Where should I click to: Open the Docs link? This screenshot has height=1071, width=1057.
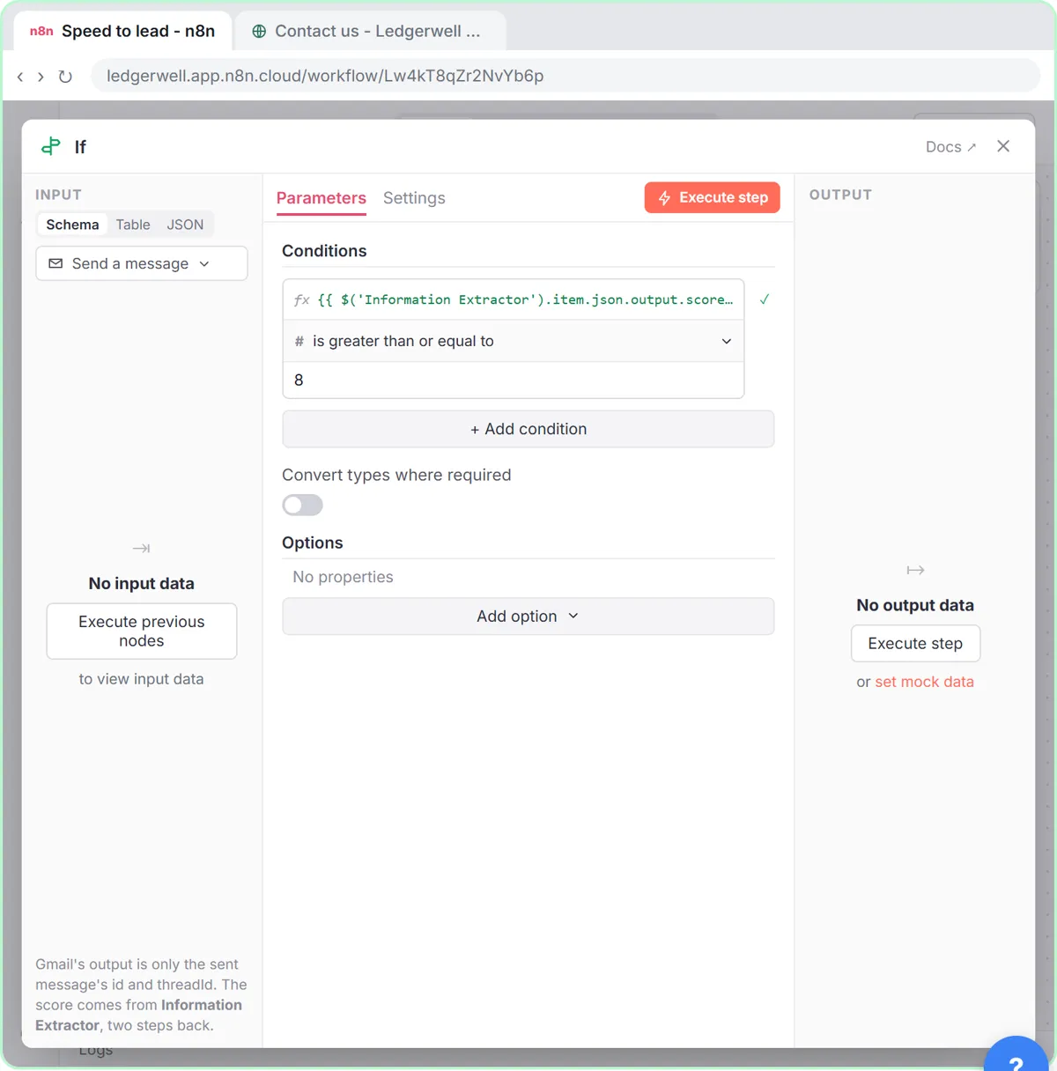click(x=950, y=147)
